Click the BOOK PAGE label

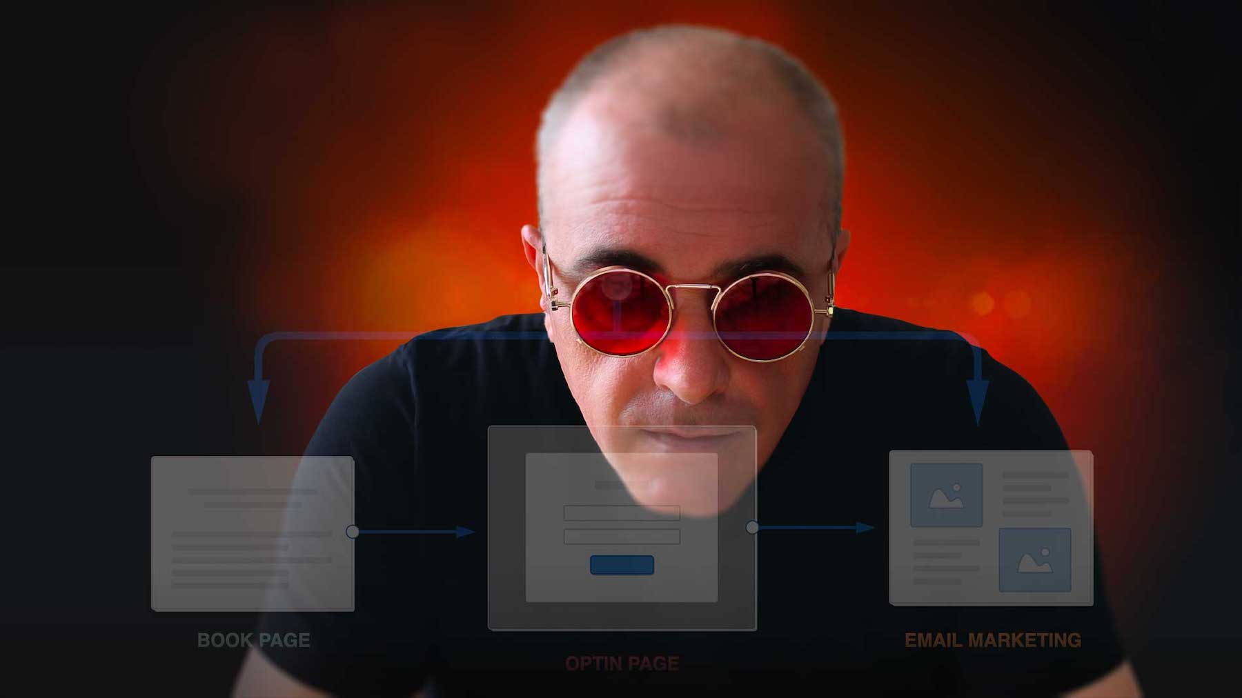click(253, 640)
